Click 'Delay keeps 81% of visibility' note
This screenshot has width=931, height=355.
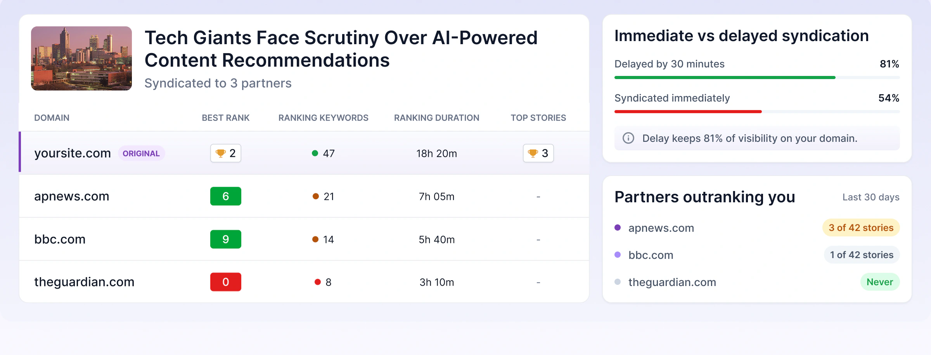(750, 138)
